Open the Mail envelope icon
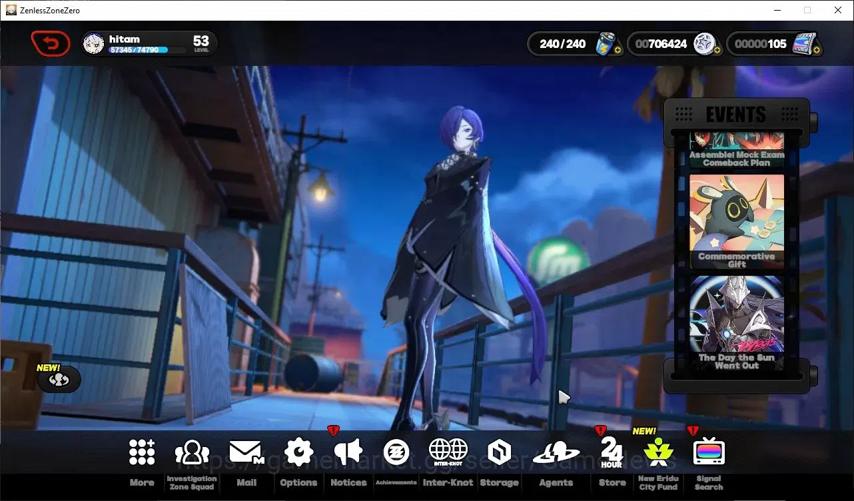 pyautogui.click(x=246, y=452)
